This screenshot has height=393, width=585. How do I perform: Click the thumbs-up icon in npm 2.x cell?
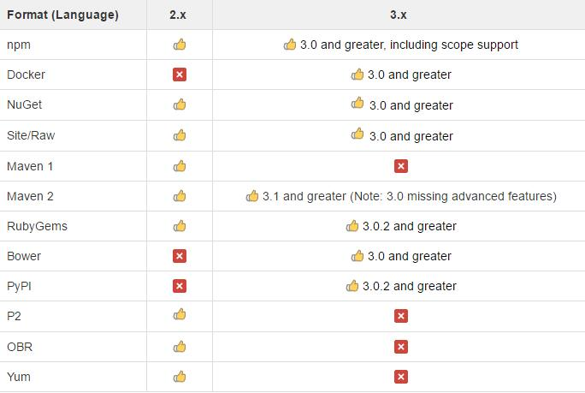180,45
